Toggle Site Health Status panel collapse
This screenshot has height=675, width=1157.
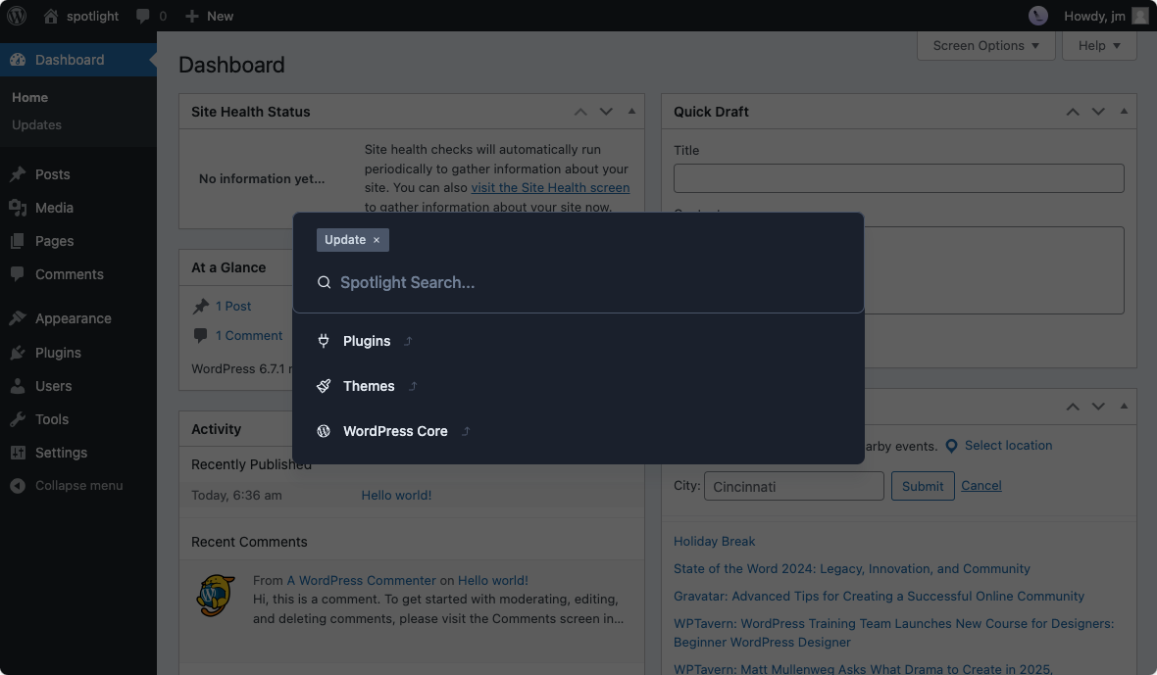tap(631, 112)
